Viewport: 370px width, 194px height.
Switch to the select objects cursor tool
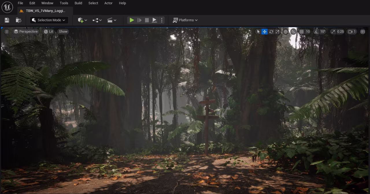[x=258, y=32]
